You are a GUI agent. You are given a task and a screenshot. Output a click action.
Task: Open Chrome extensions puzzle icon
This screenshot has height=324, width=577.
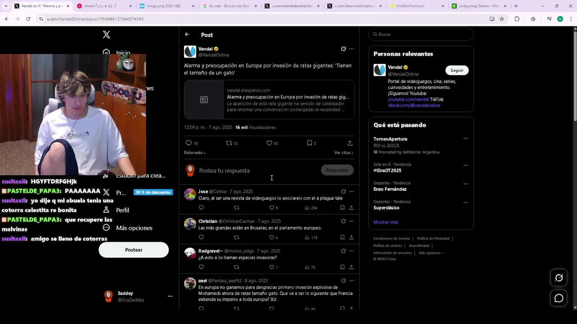point(517,19)
